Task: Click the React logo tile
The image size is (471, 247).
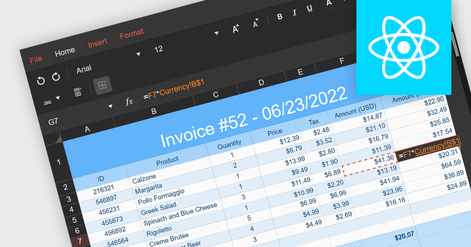Action: click(x=403, y=47)
